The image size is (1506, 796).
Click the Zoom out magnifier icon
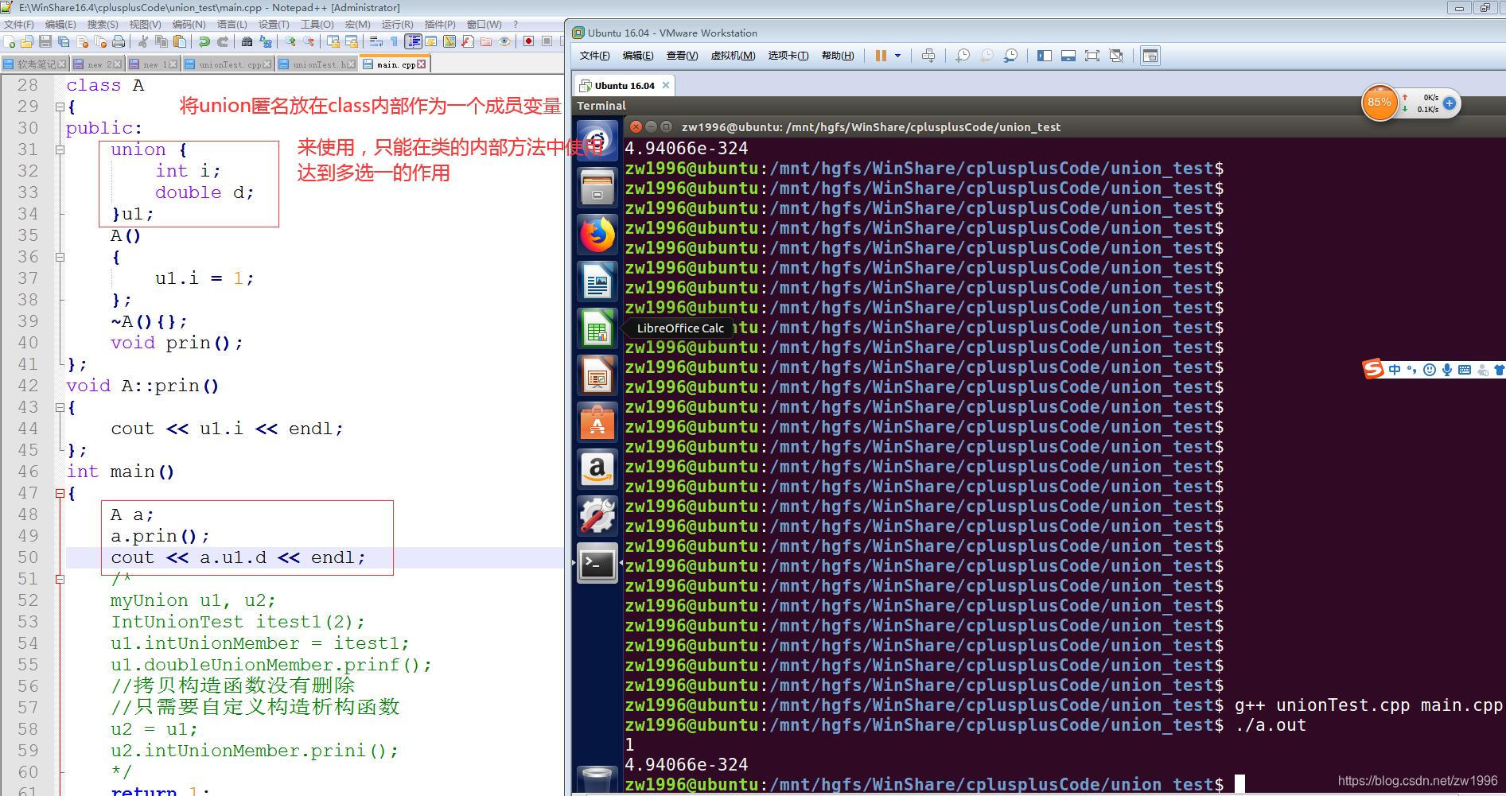tap(309, 41)
